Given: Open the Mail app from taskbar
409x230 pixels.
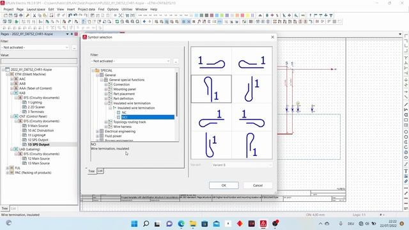Looking at the screenshot, I should pyautogui.click(x=216, y=224).
